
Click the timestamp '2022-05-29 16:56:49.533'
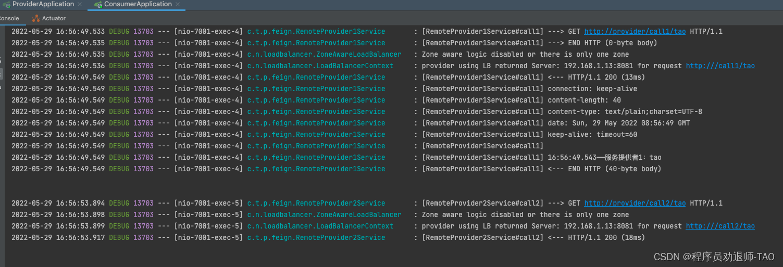[x=58, y=31]
